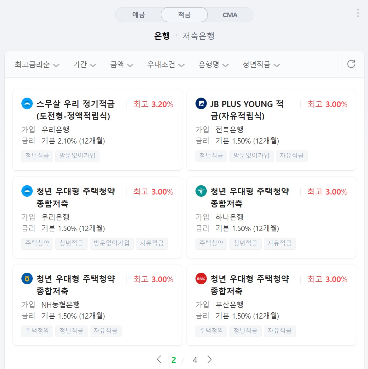Switch to 저축은행 category
Image resolution: width=368 pixels, height=369 pixels.
tap(198, 36)
